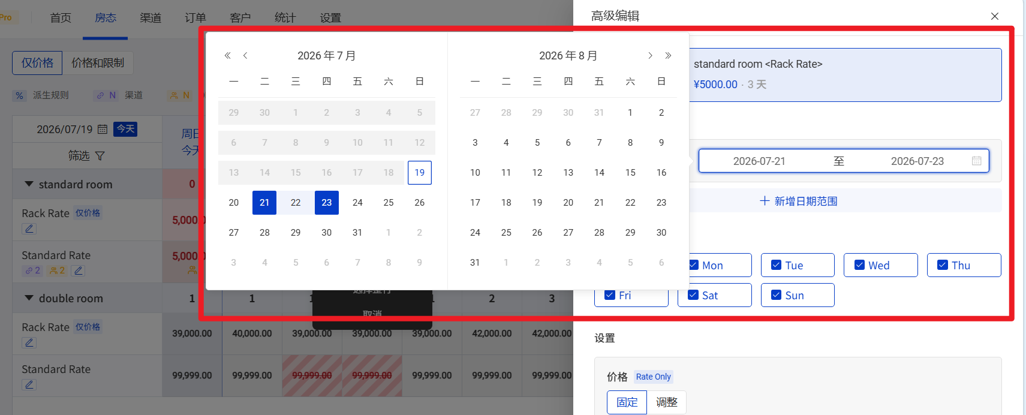The height and width of the screenshot is (415, 1026).
Task: Go to previous year in calendar
Action: click(227, 56)
